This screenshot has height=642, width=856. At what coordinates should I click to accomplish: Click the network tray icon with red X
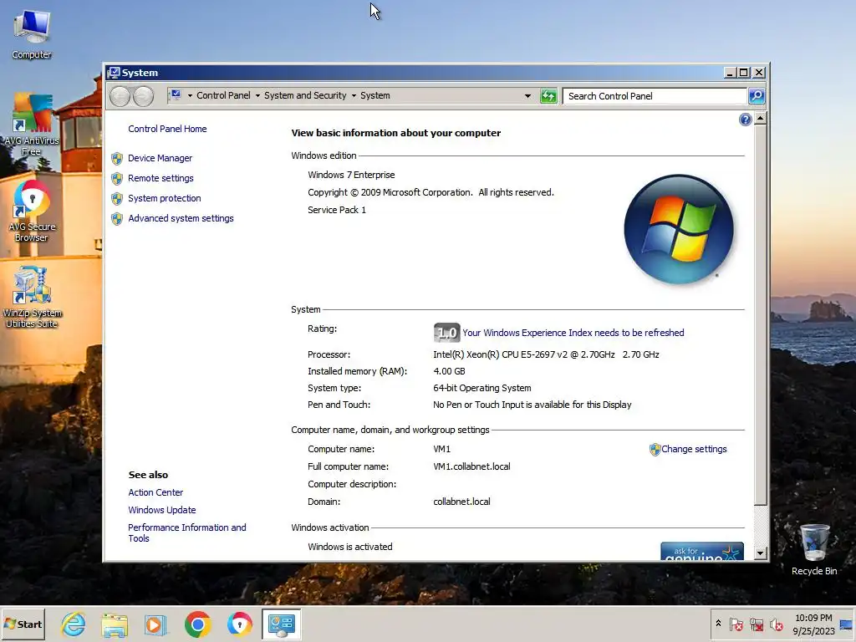(x=756, y=624)
